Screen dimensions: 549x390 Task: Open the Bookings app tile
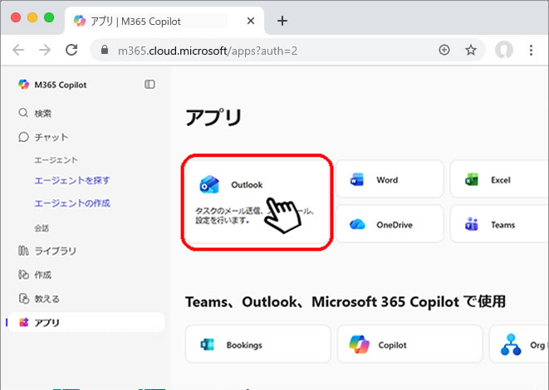tap(257, 344)
